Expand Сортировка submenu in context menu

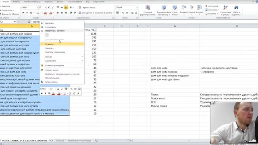(x=62, y=61)
